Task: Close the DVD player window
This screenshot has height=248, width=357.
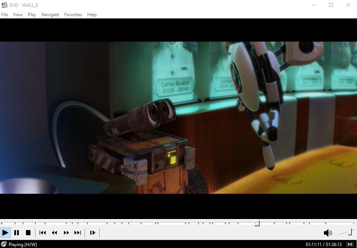Action: [x=348, y=5]
